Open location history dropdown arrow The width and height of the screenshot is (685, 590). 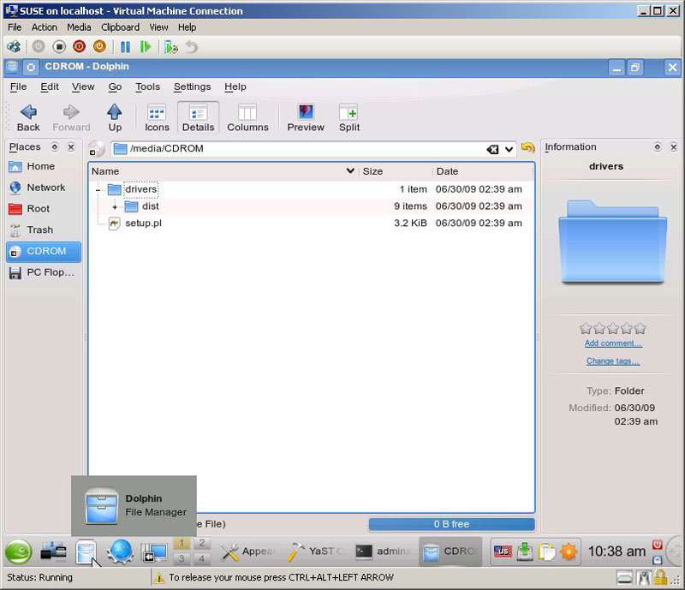coord(509,150)
